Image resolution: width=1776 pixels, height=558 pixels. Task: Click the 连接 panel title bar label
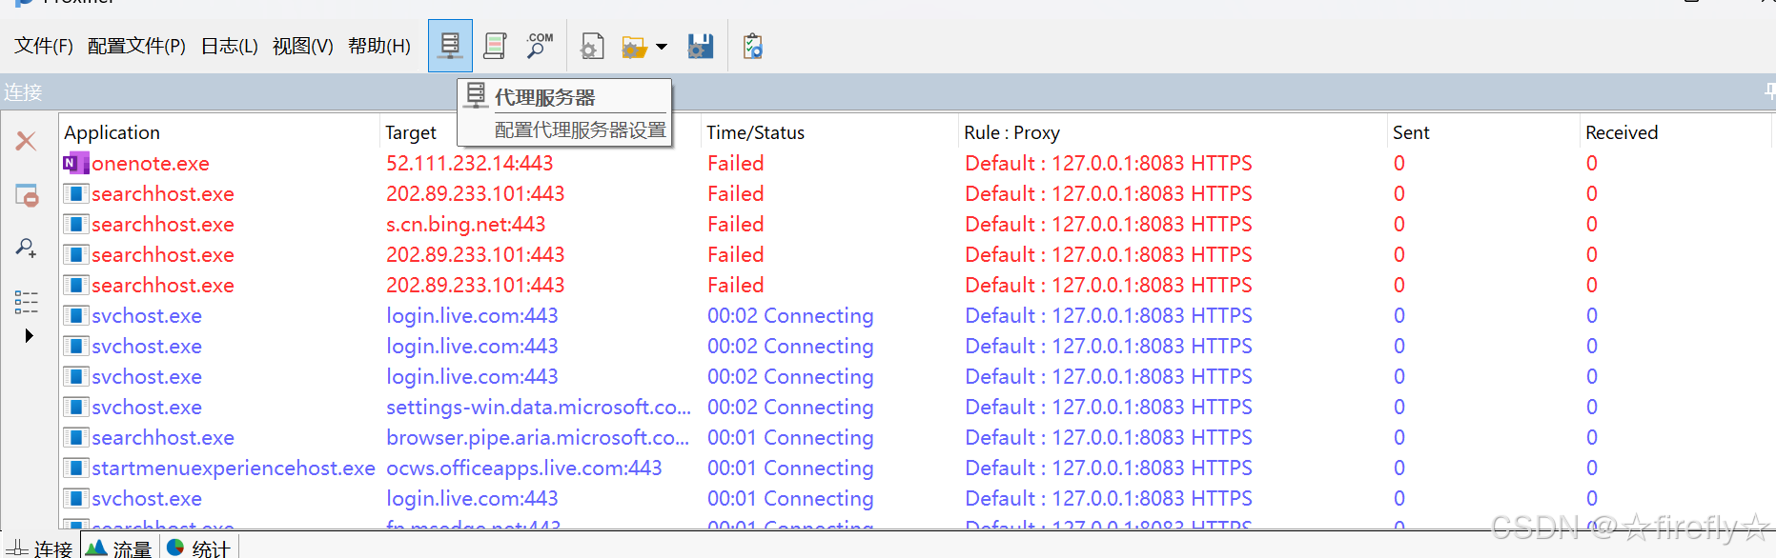[23, 92]
